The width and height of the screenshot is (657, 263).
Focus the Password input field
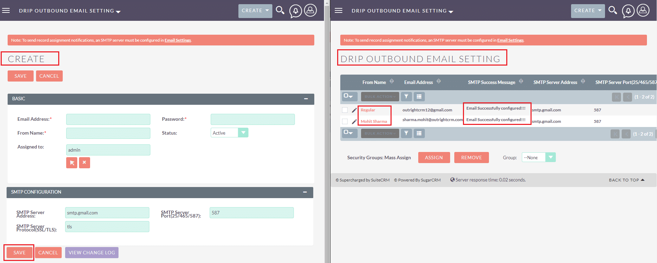253,119
